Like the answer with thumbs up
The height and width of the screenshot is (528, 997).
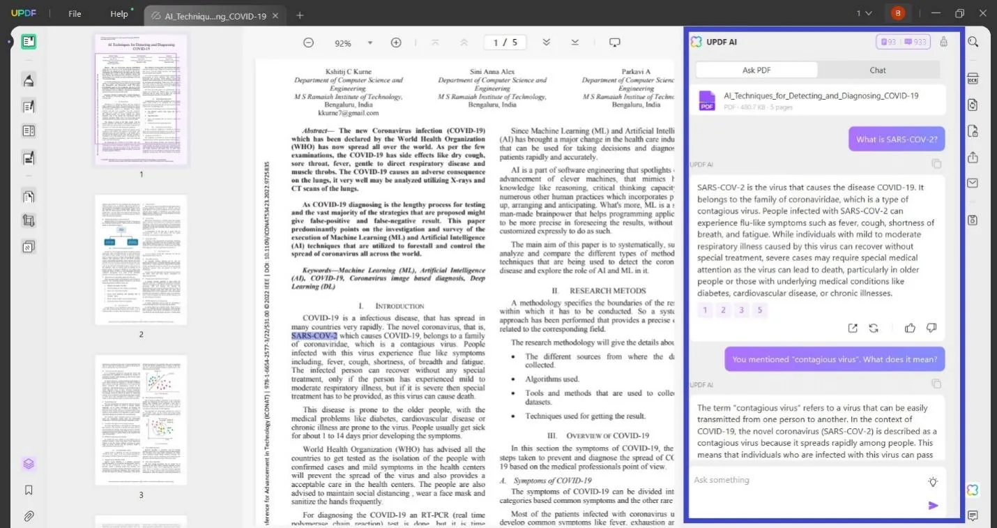coord(910,328)
